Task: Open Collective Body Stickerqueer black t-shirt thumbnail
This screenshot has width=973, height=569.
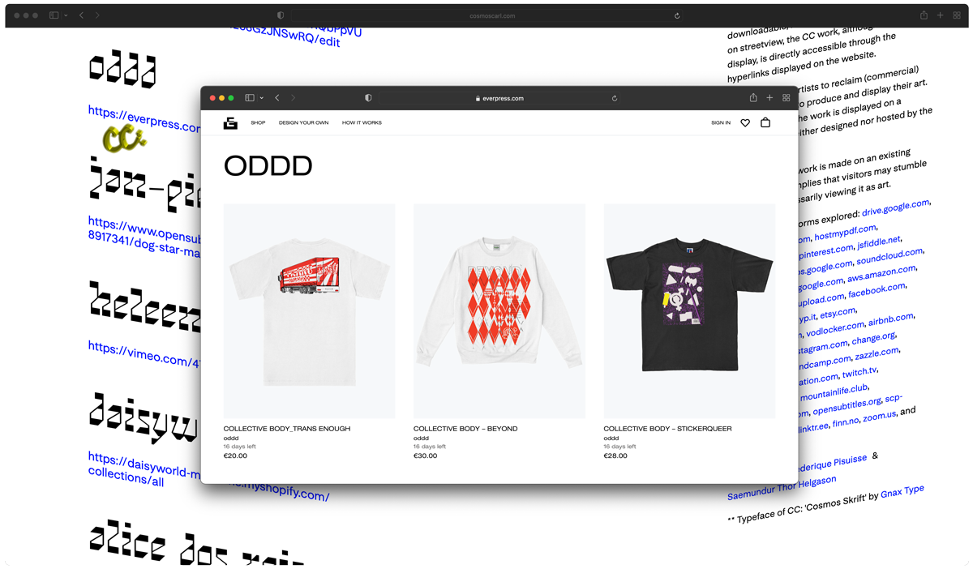Action: 689,311
